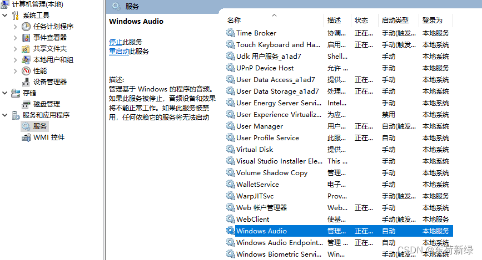
Task: Click the 存储 storage icon
Action: pos(16,93)
